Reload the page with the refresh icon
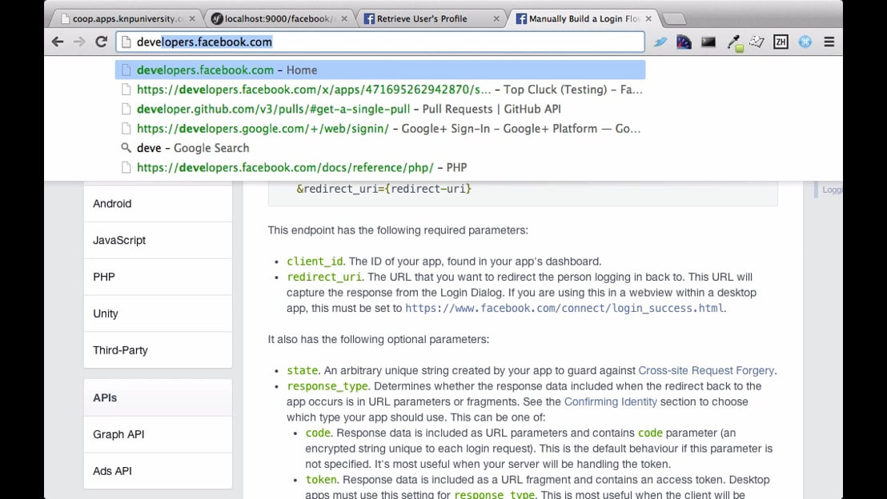887x499 pixels. click(x=101, y=42)
